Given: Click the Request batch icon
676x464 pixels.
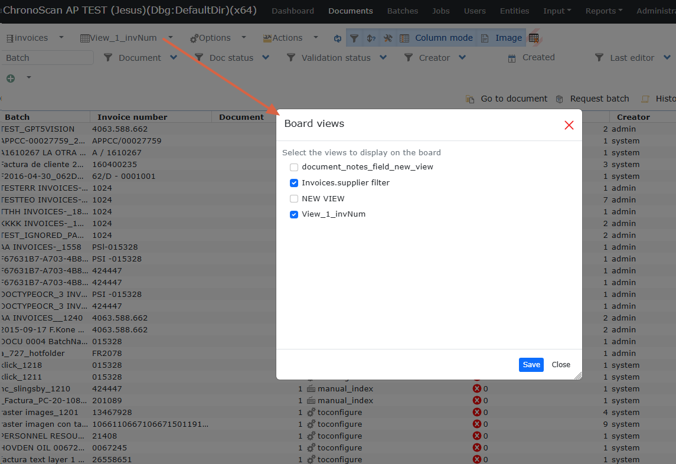Looking at the screenshot, I should point(560,99).
